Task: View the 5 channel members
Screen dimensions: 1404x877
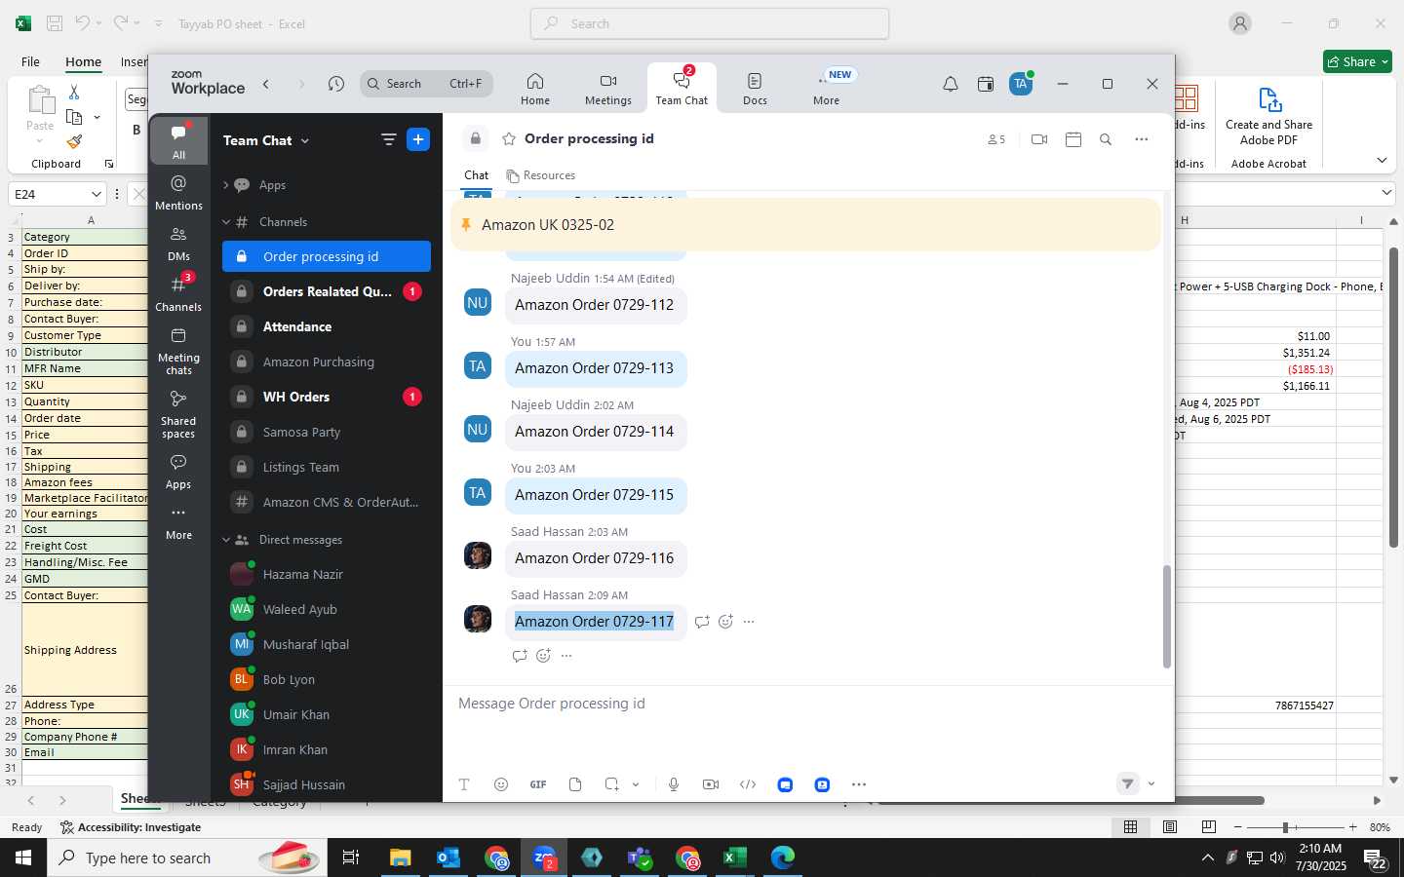Action: point(995,139)
